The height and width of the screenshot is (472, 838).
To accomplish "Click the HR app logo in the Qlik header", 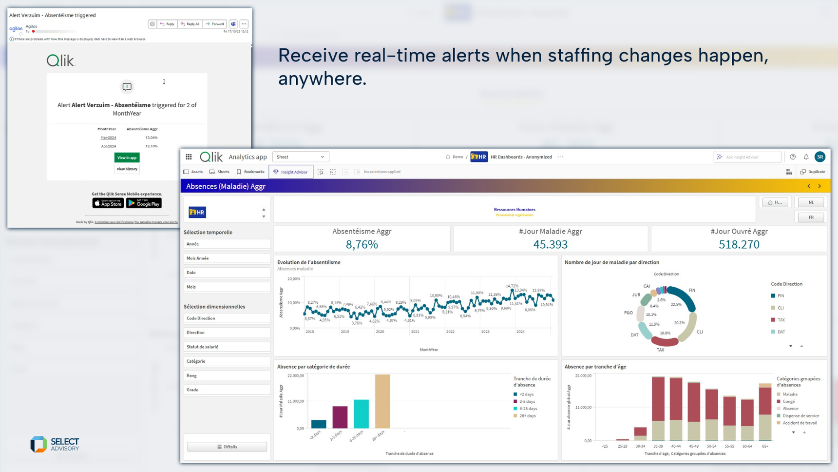I will point(479,157).
